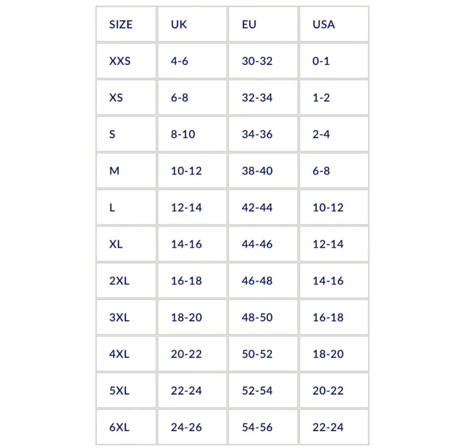
Task: Select the XS size cell
Action: (x=126, y=97)
